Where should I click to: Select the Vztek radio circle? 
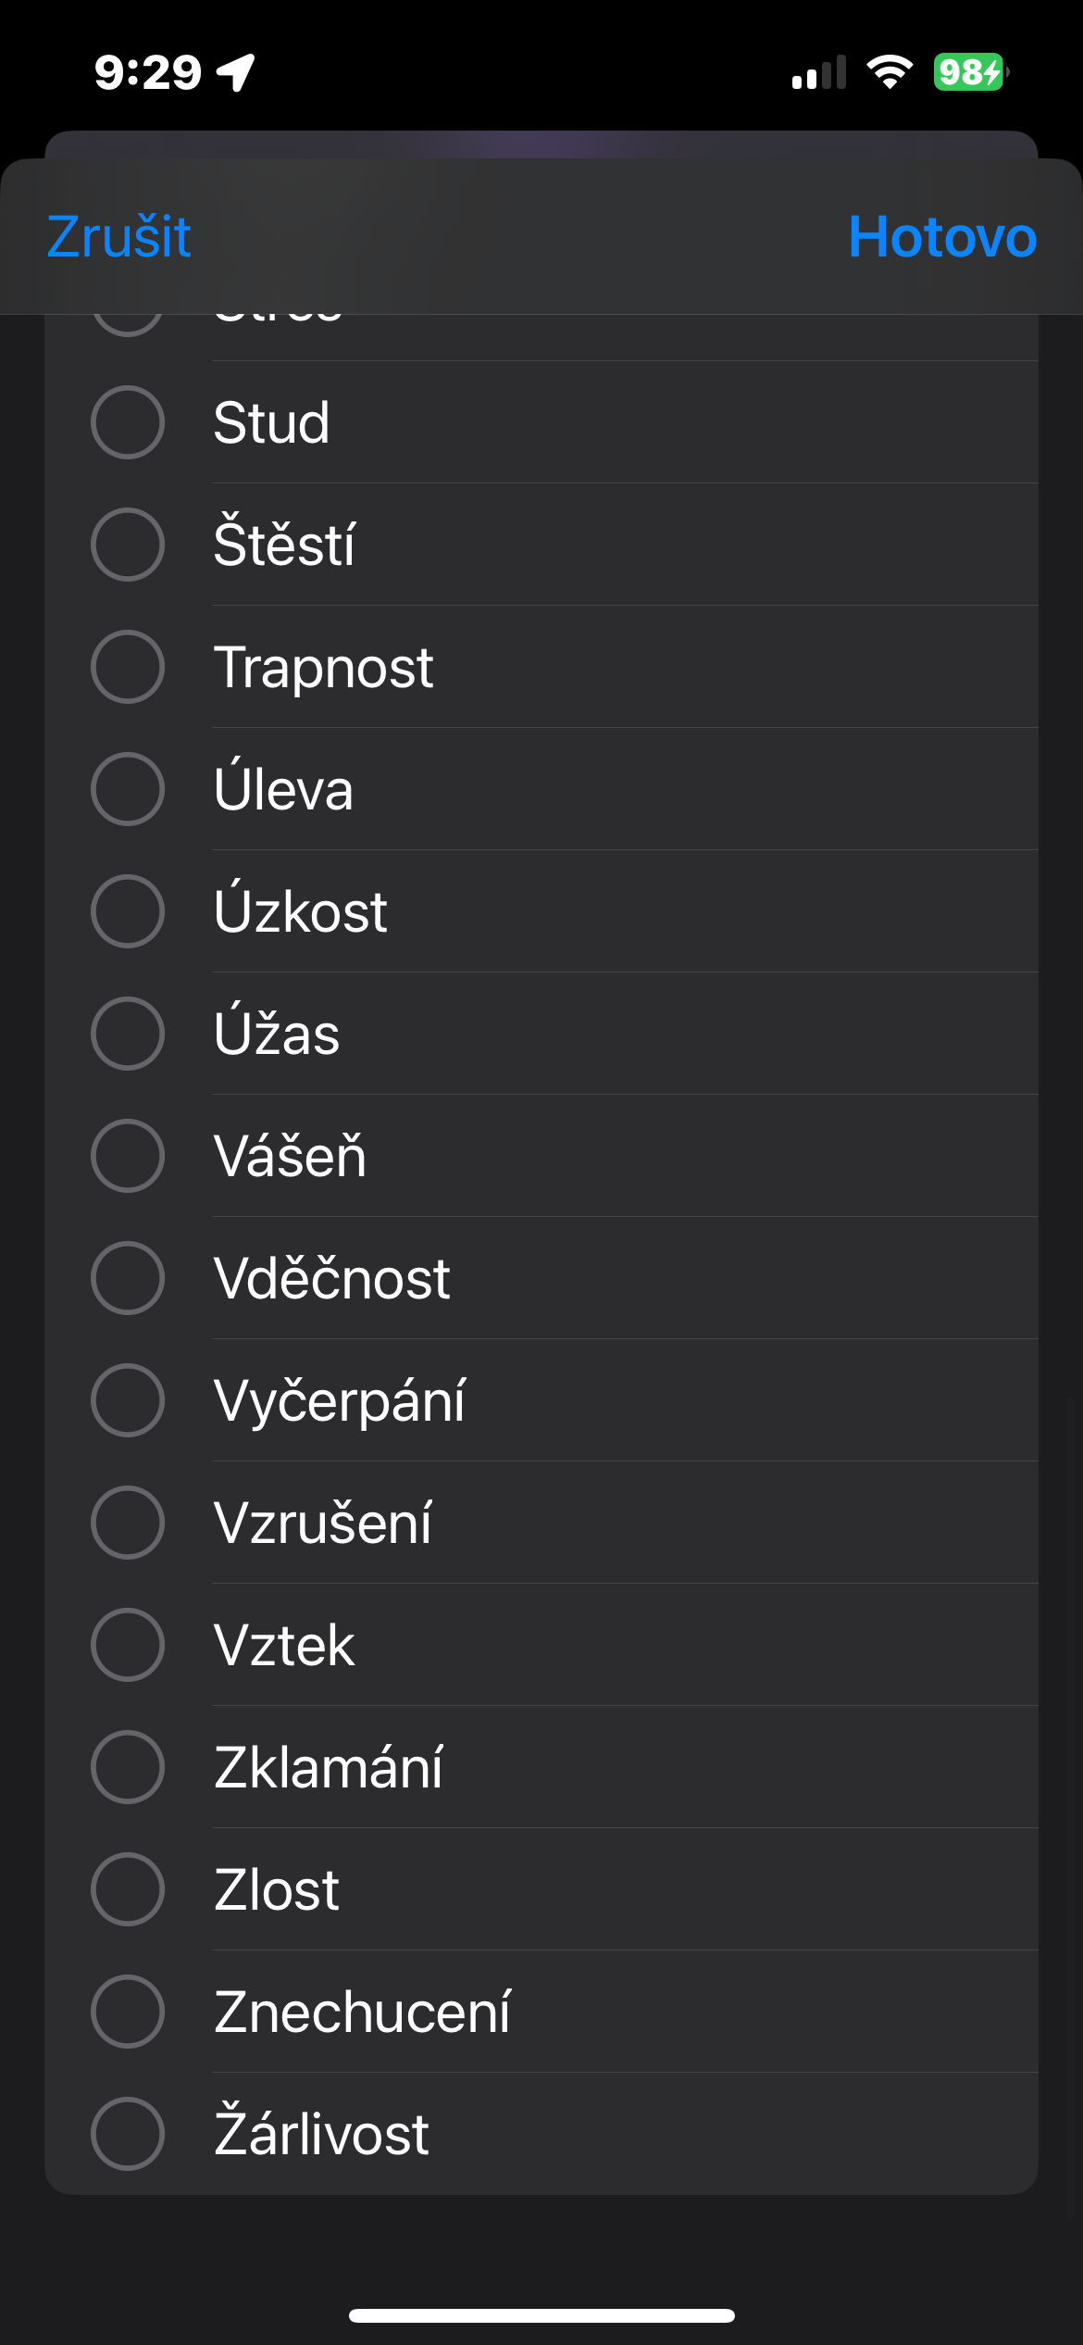tap(128, 1645)
